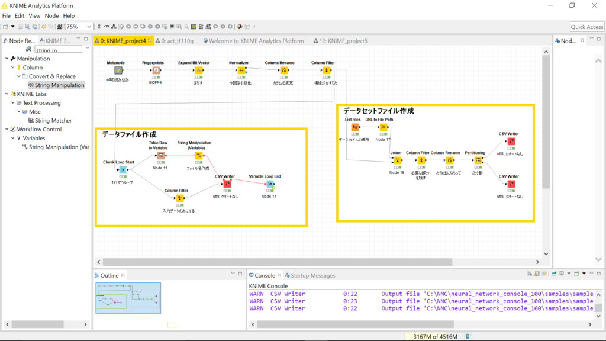Click the Text Processing tree label
Viewport: 606px width, 341px height.
click(42, 103)
